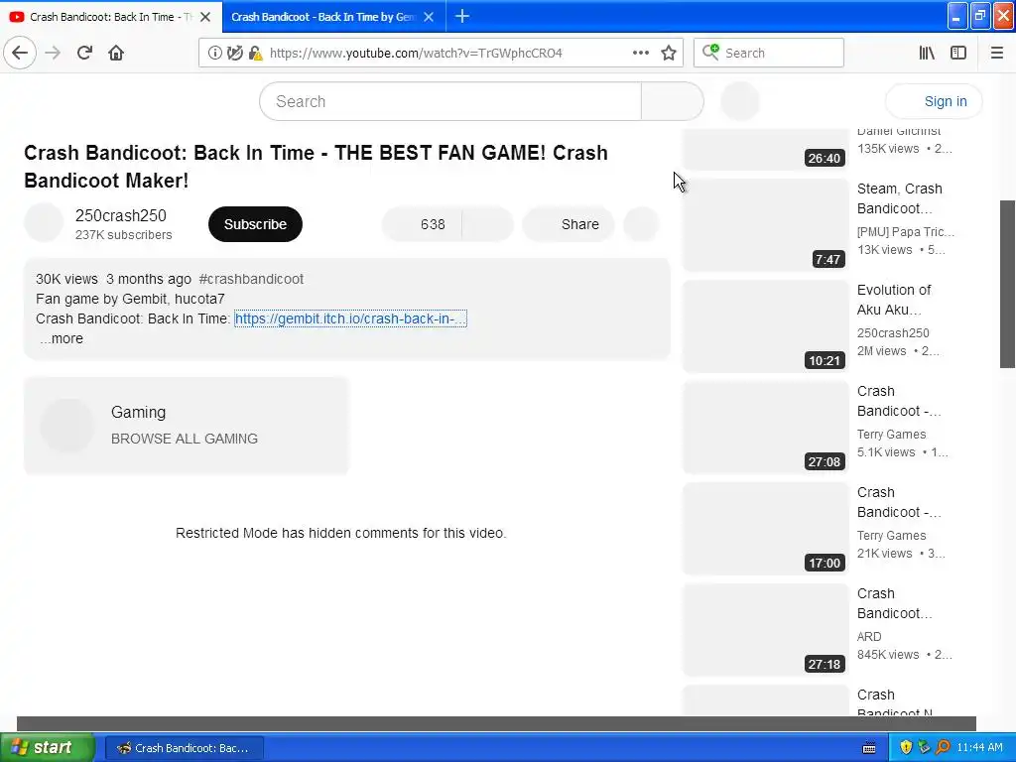Bookmark this page with the star icon

pyautogui.click(x=669, y=53)
